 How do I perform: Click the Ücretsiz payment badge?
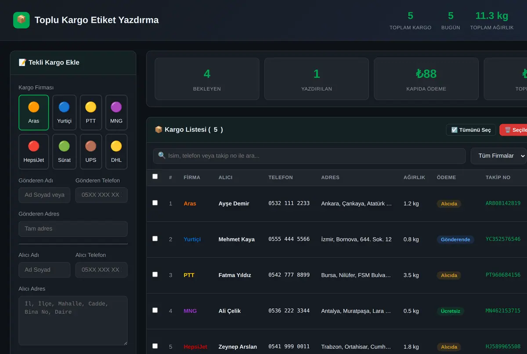pos(450,311)
